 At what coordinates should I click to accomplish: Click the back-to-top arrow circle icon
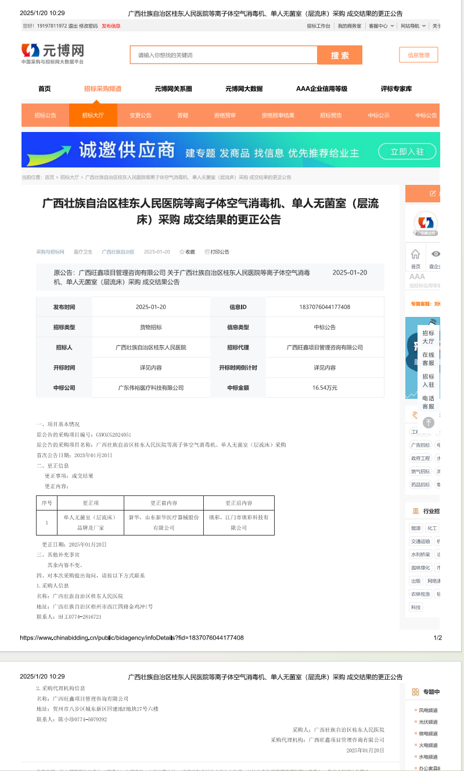428,423
